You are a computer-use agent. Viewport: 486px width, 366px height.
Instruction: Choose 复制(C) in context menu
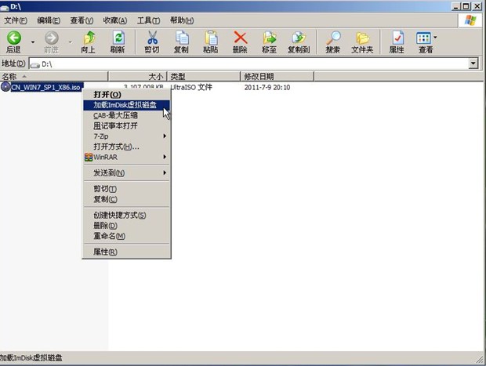pyautogui.click(x=126, y=199)
